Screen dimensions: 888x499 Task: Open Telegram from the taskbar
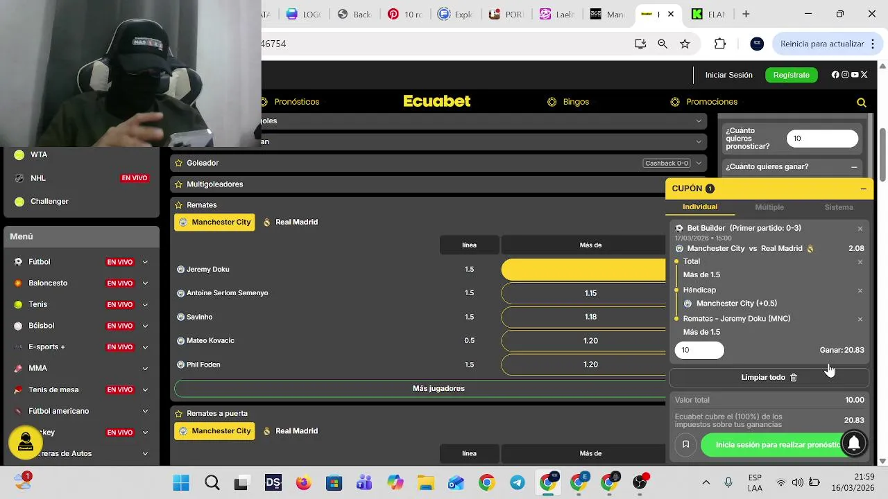tap(517, 483)
